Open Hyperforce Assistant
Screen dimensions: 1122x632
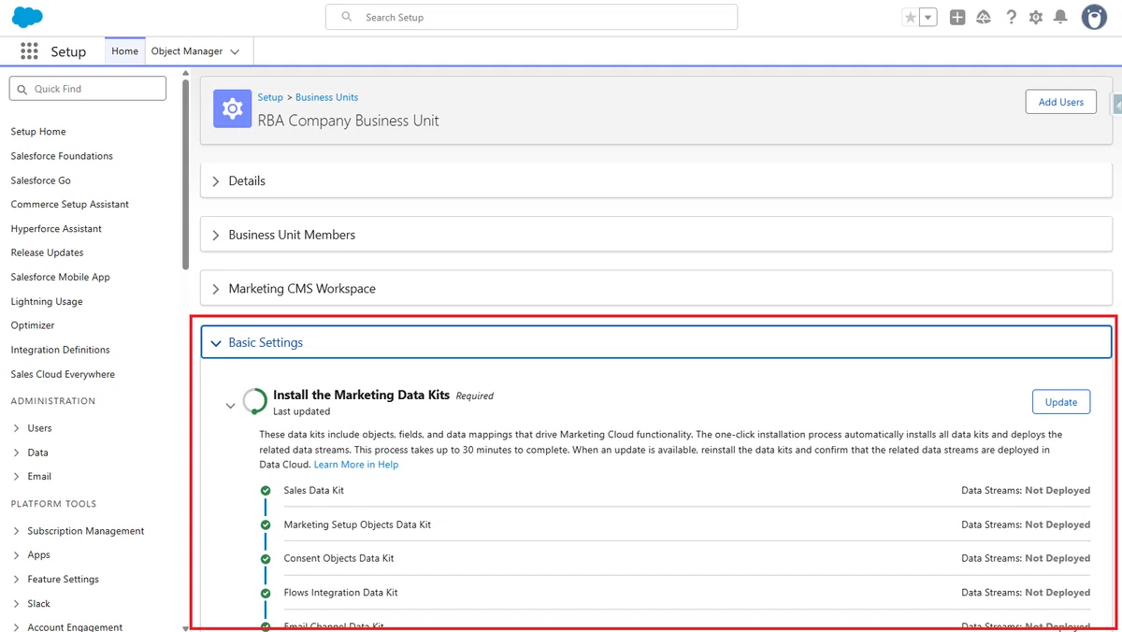coord(56,229)
